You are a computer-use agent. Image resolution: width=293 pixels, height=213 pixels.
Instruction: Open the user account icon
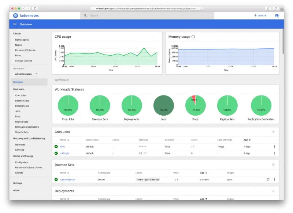point(277,16)
